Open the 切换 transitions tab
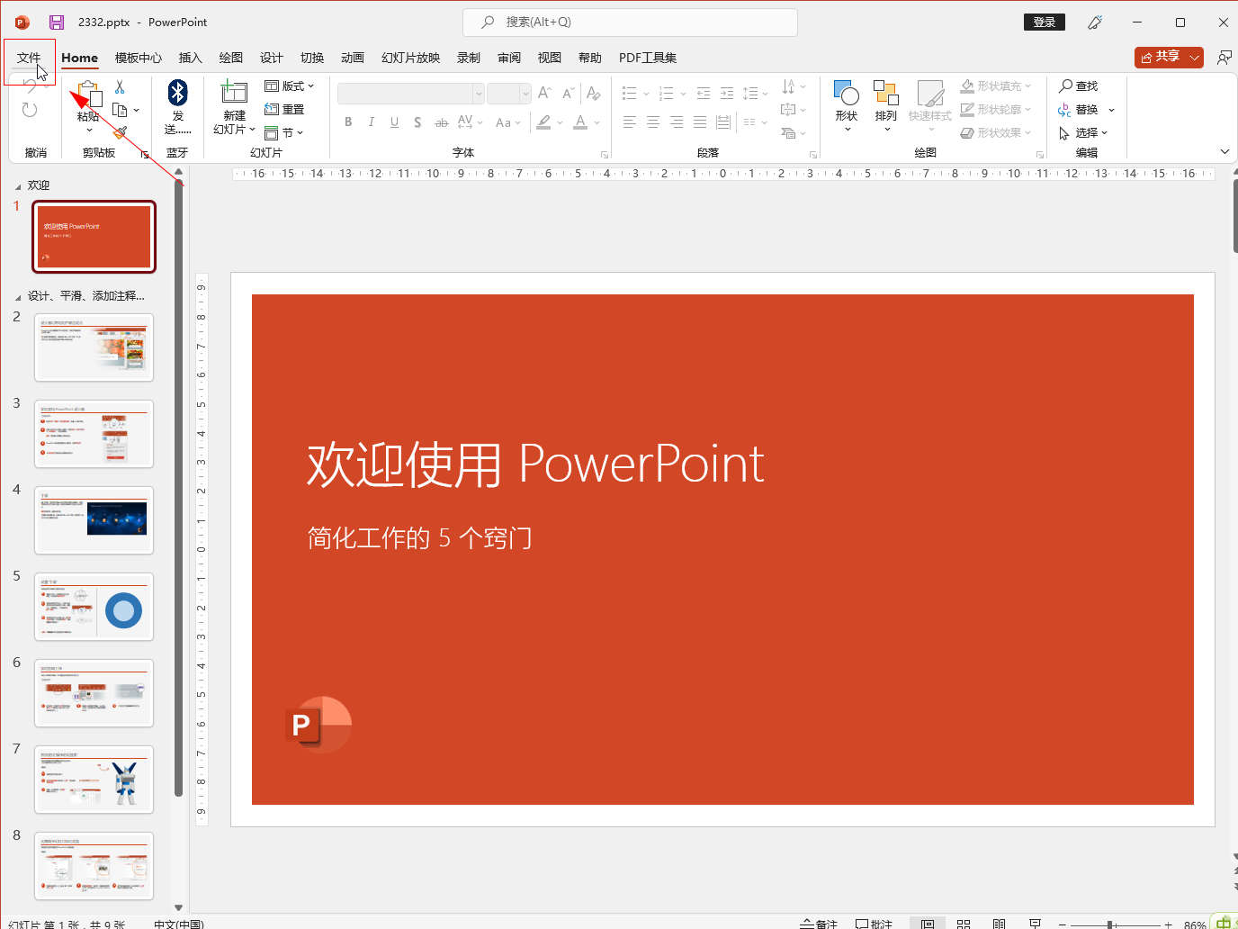The image size is (1238, 929). [x=311, y=58]
